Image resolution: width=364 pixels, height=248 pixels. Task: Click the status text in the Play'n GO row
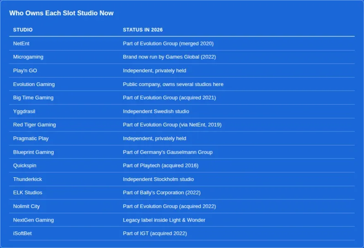(155, 71)
